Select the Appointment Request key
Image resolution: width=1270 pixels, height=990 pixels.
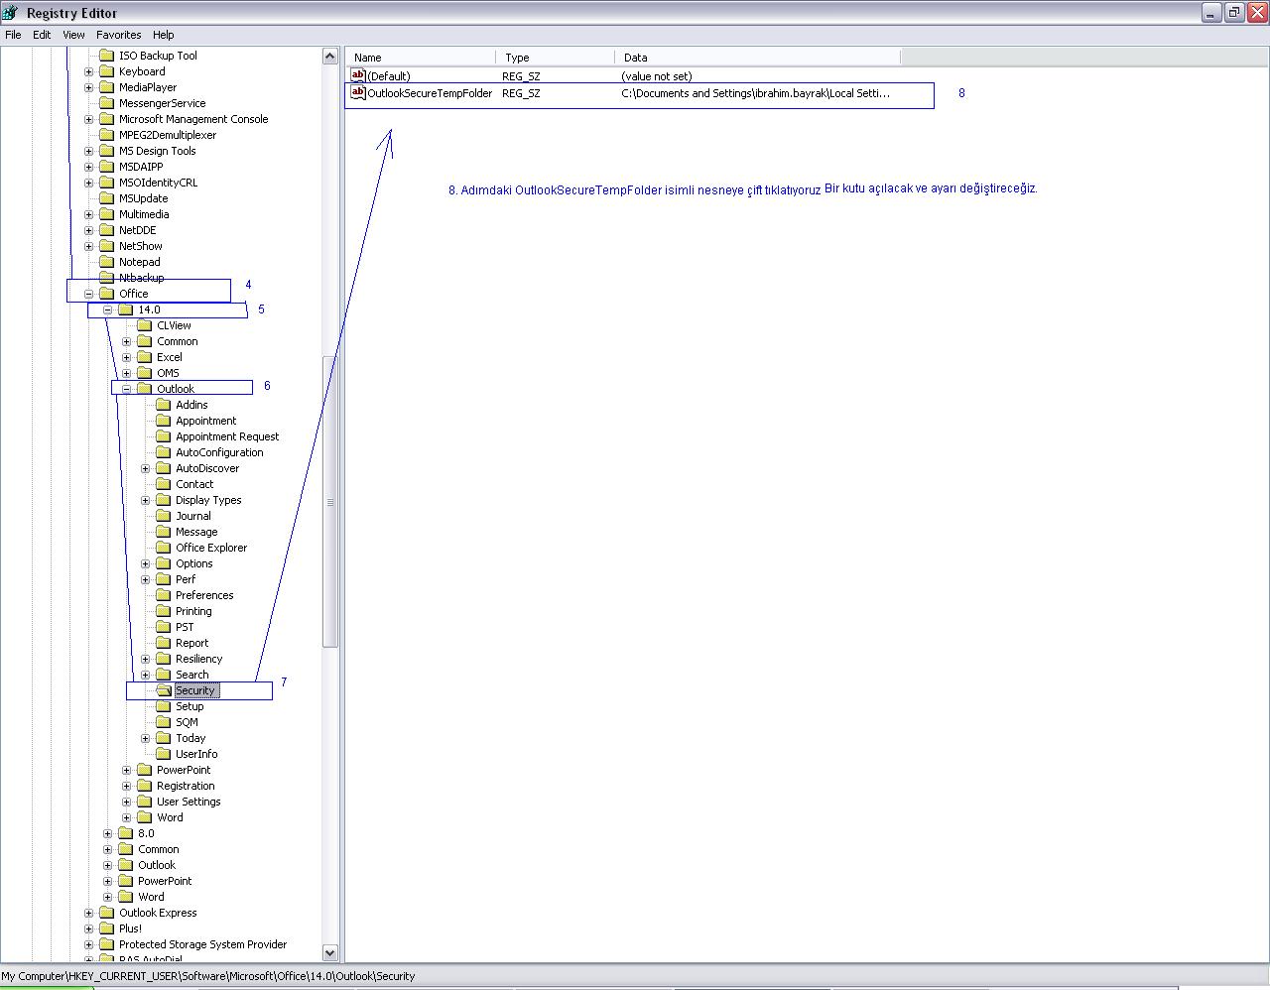[227, 436]
